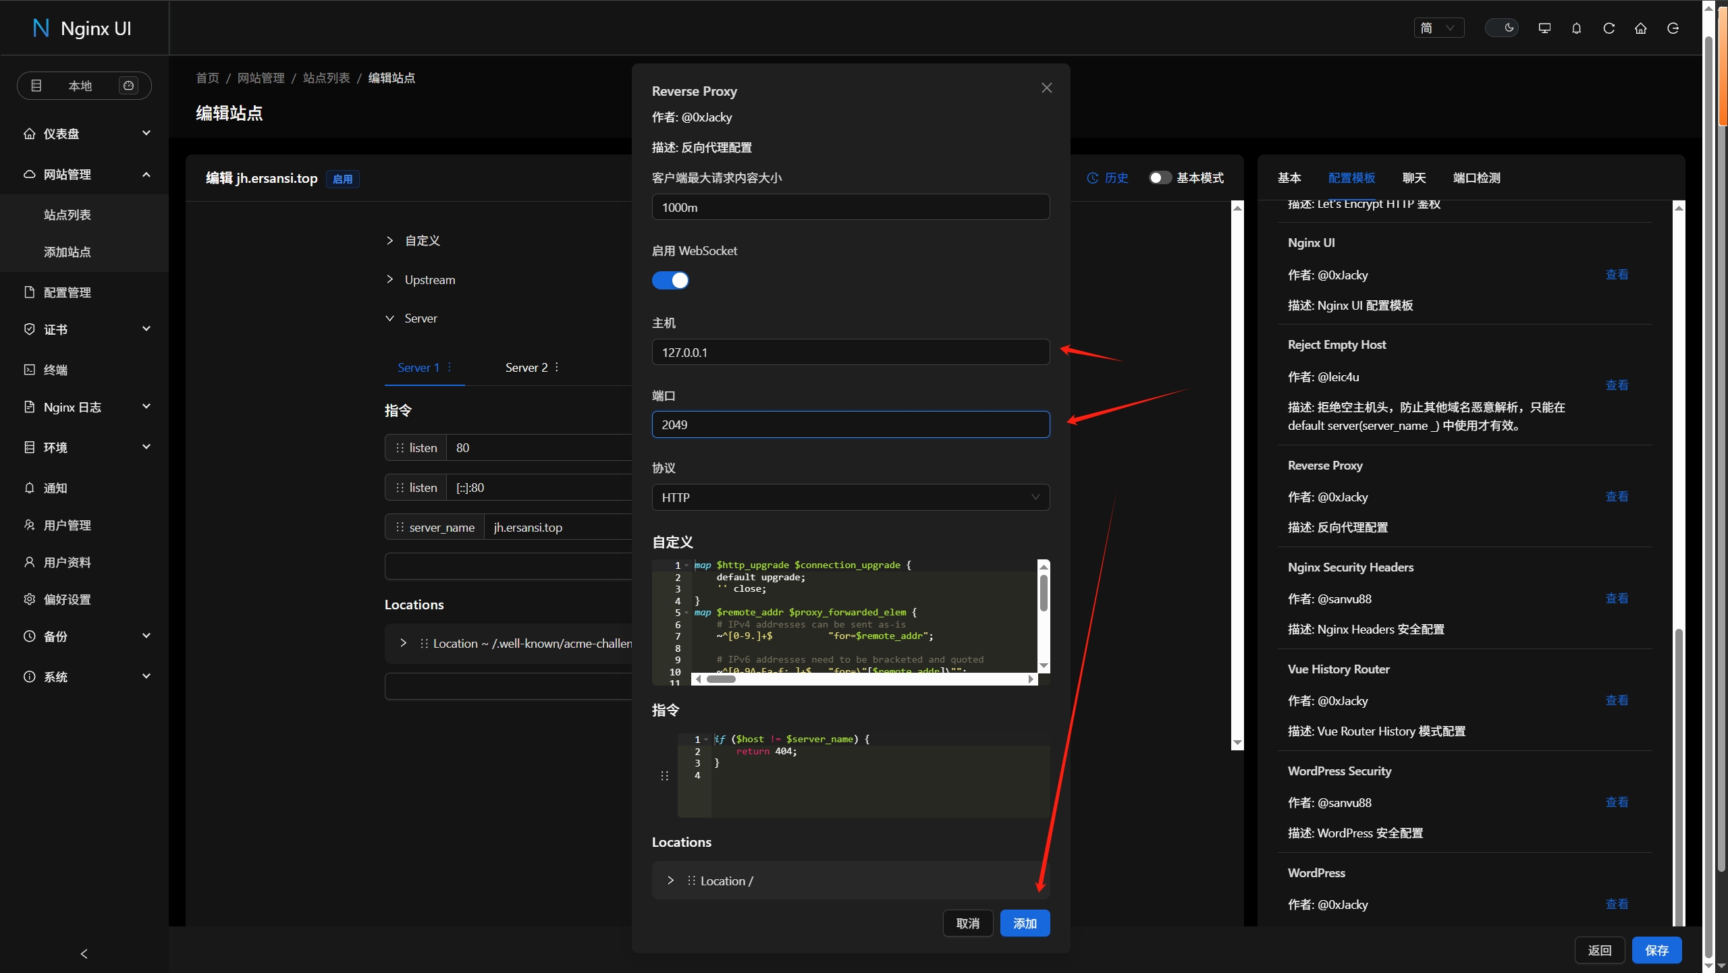Click the 首页 breadcrumb link

[207, 78]
